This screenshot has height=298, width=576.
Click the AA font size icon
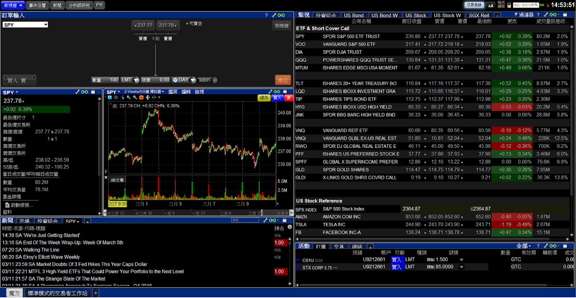490,5
